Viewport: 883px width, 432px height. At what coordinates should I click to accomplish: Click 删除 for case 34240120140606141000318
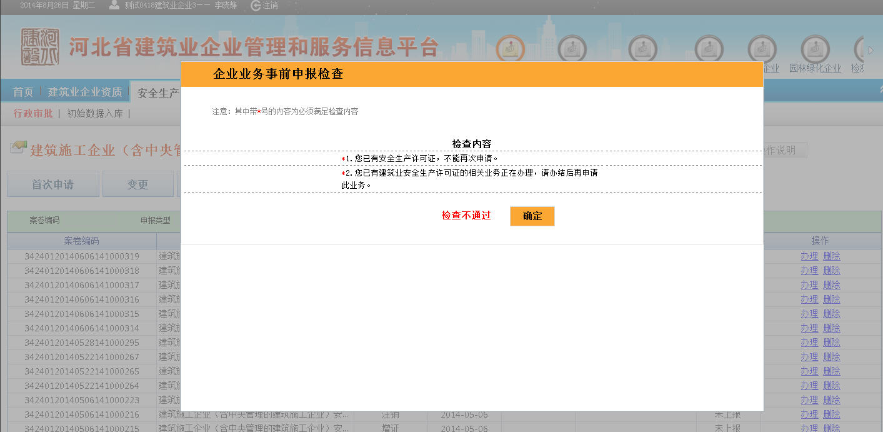(832, 271)
